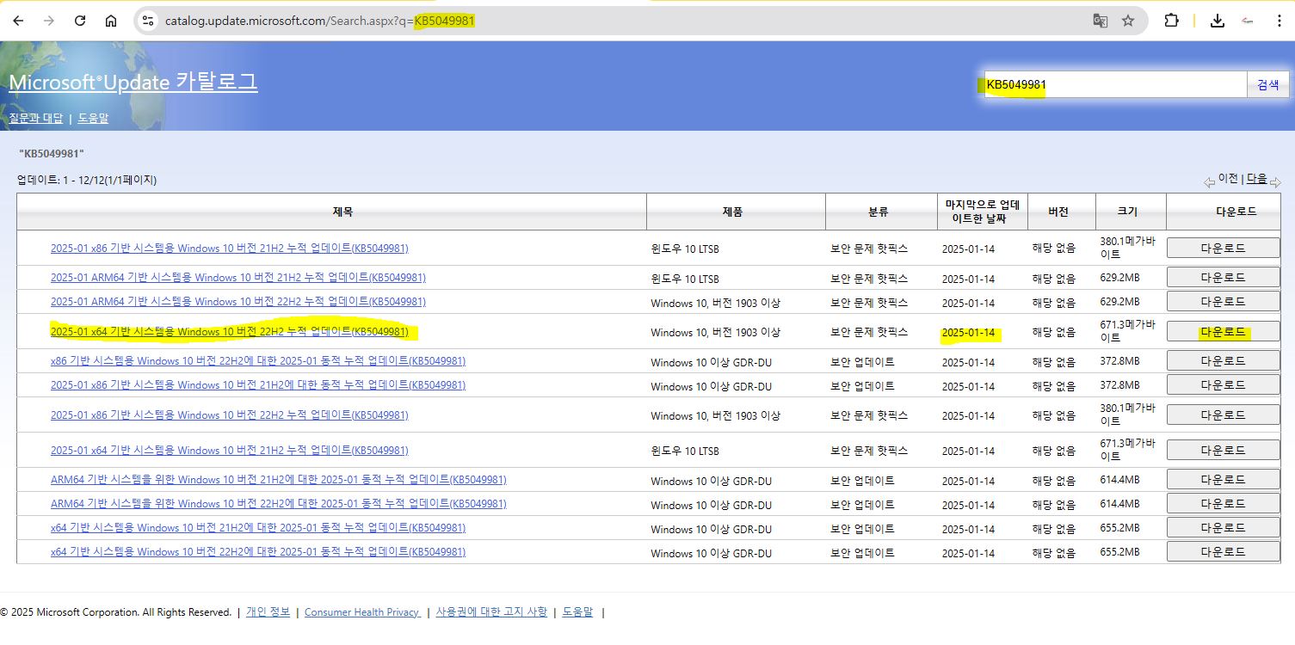Open x64 22H2 동적 누적 업데이트 link
This screenshot has height=645, width=1295.
coord(258,552)
